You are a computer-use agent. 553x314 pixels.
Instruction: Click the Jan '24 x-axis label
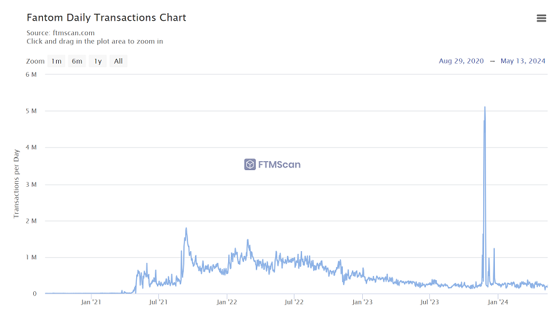coord(498,302)
